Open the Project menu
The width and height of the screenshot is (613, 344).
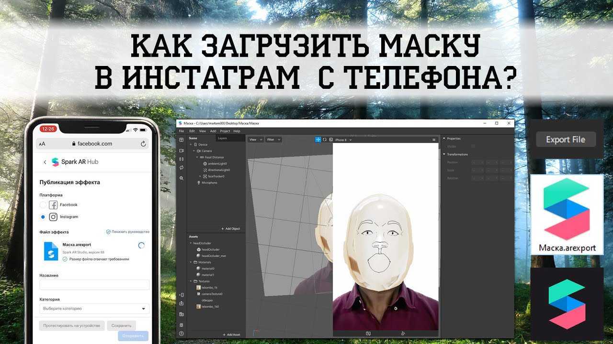pos(225,131)
